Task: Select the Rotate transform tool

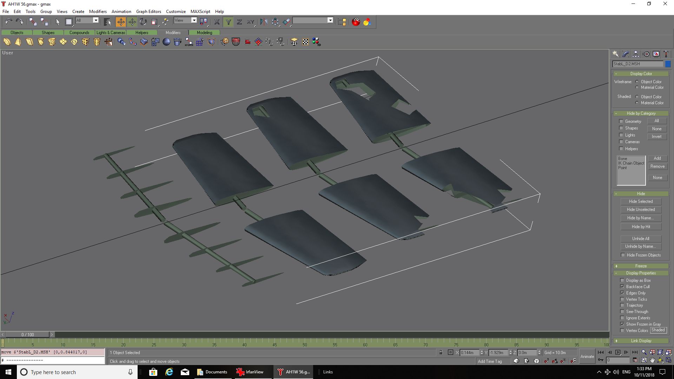Action: [143, 22]
